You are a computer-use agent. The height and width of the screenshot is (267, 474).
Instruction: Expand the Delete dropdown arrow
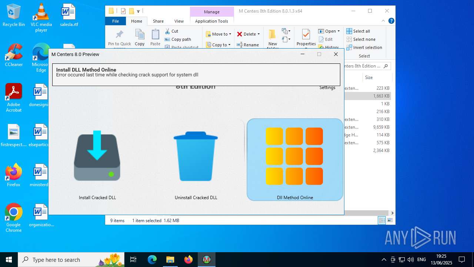[258, 34]
